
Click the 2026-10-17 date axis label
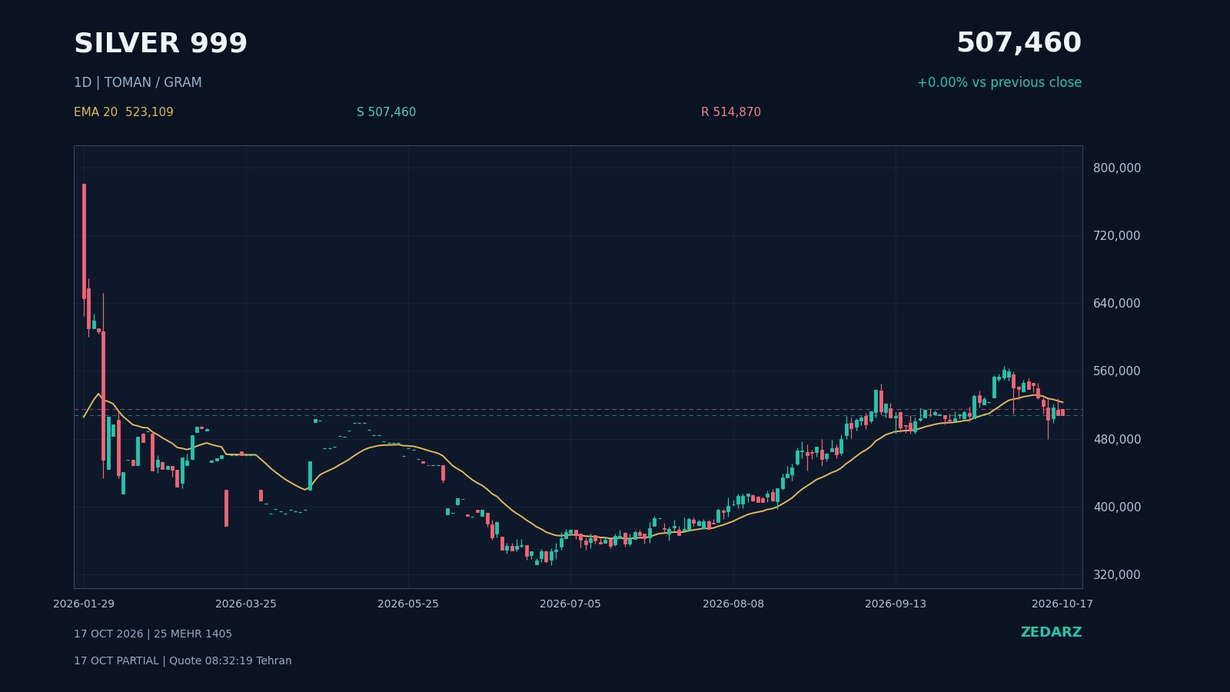pos(1062,604)
